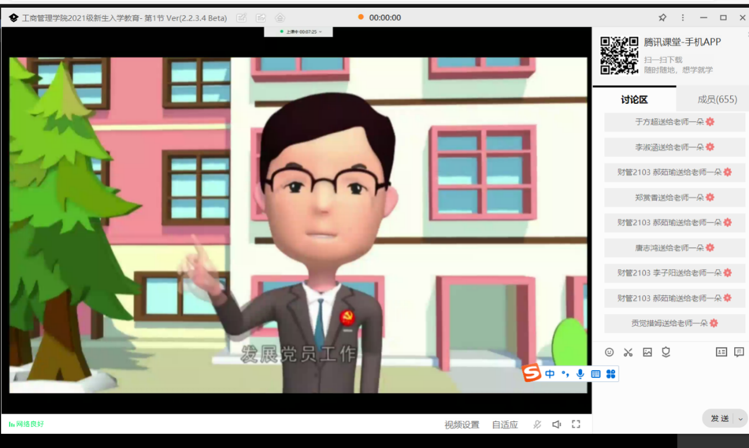749x448 pixels.
Task: Click the scissors screenshot icon
Action: tap(628, 352)
